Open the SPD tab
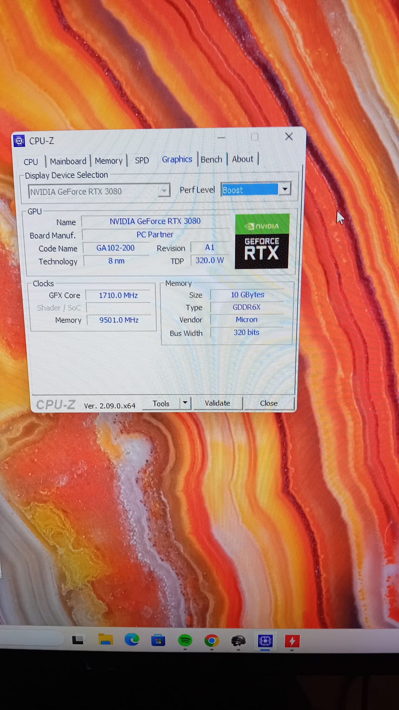The image size is (399, 710). (142, 160)
